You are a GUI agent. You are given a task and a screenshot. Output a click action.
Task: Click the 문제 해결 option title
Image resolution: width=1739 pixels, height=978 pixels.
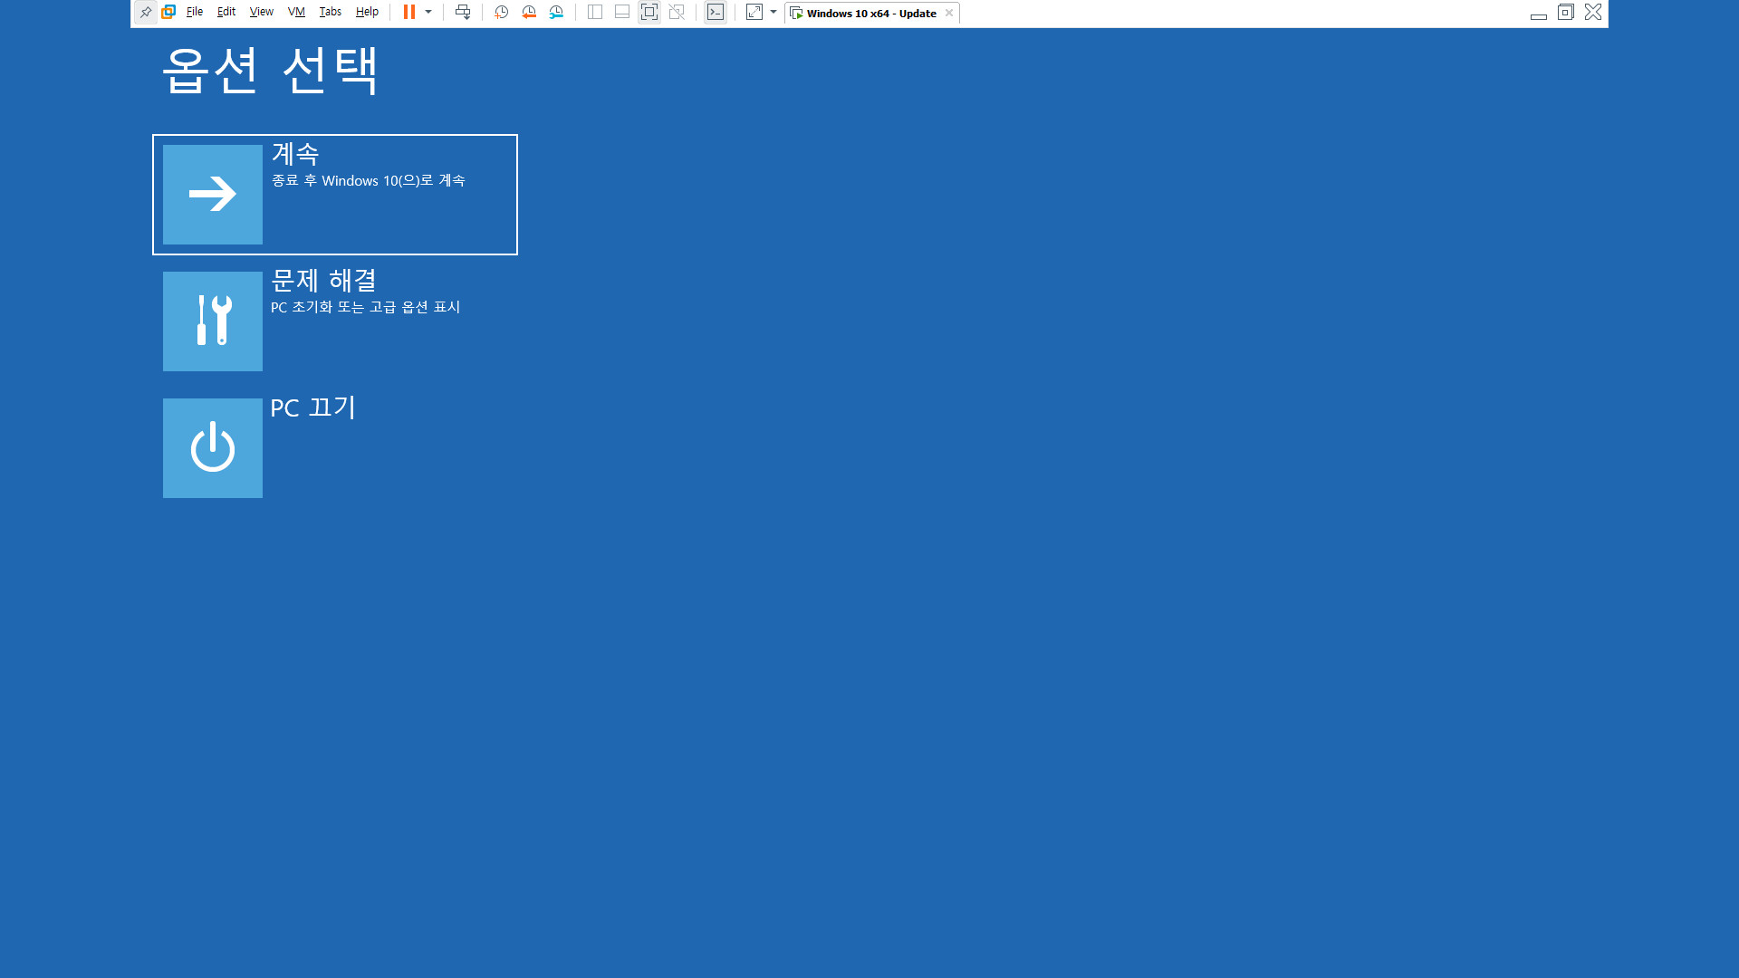[x=323, y=281]
